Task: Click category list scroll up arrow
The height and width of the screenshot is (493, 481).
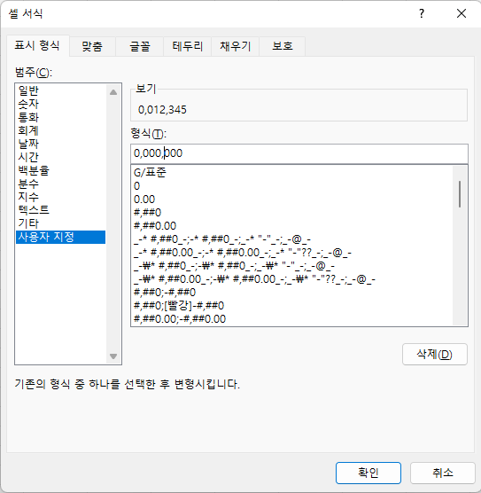Action: (x=113, y=92)
